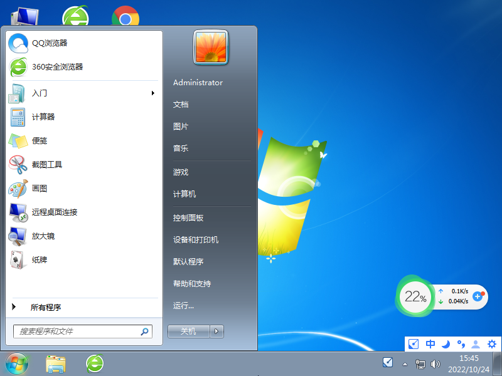The width and height of the screenshot is (502, 376).
Task: Open 控制面板 from the Start menu
Action: (x=188, y=217)
